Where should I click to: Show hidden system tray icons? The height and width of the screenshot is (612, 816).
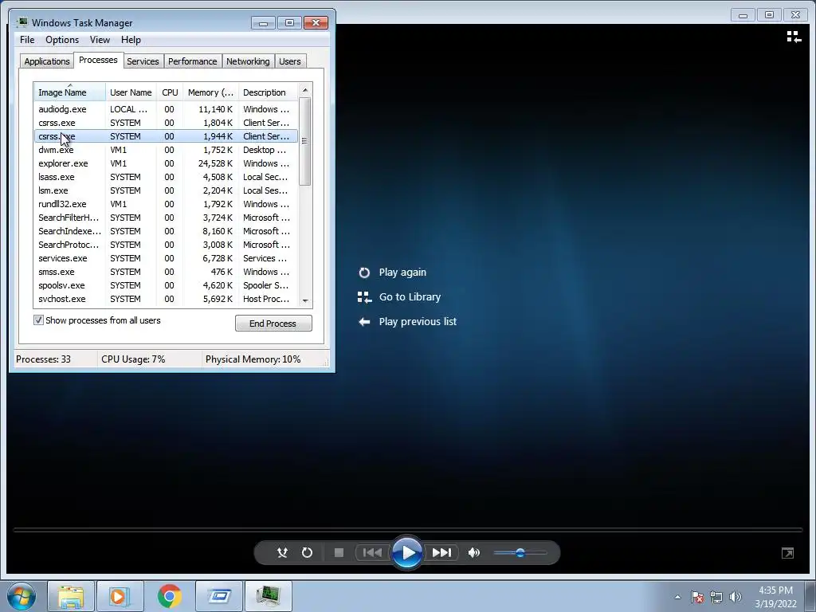click(677, 597)
